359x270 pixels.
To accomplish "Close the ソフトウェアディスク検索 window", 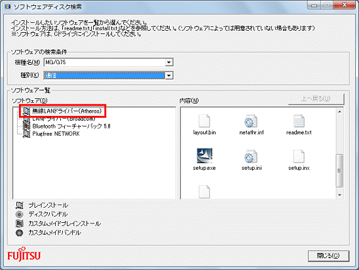I will (345, 5).
